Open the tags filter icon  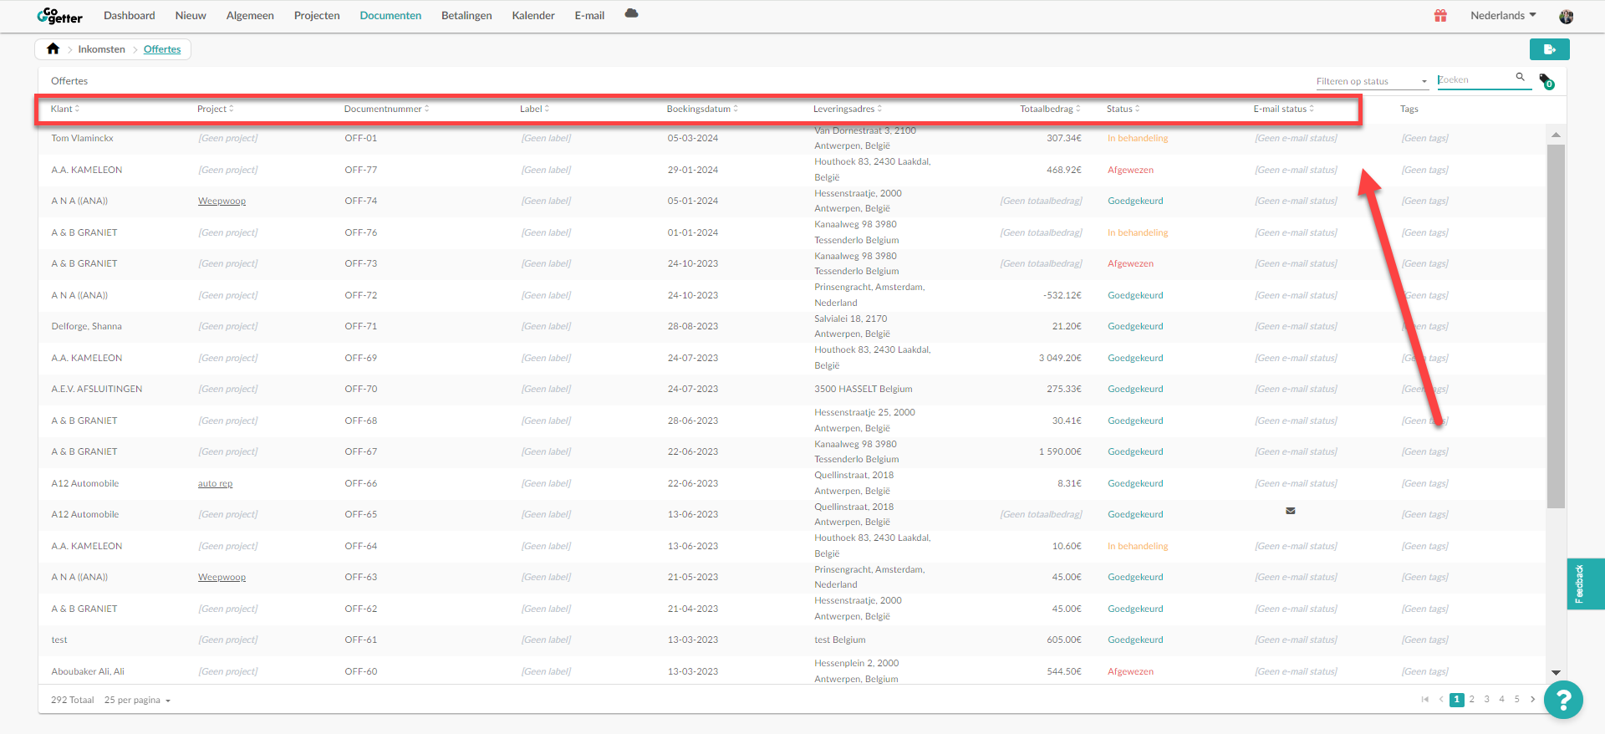pos(1546,81)
